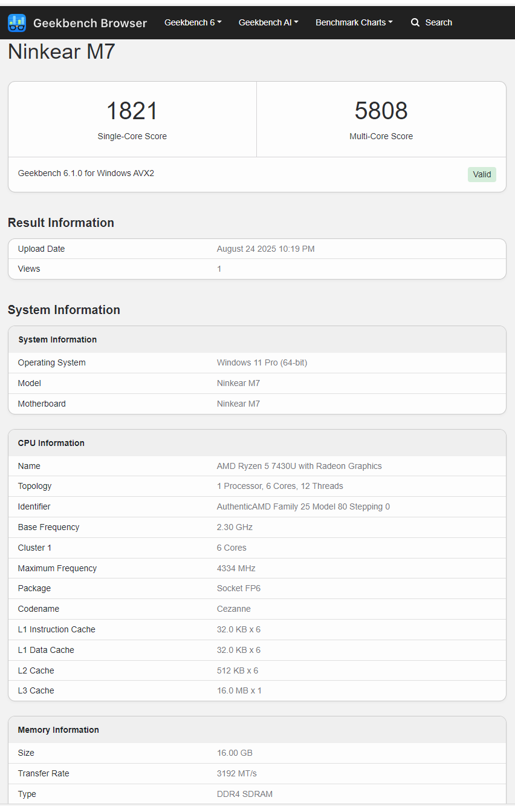Expand the Geekbench 6 dropdown menu

[x=193, y=22]
